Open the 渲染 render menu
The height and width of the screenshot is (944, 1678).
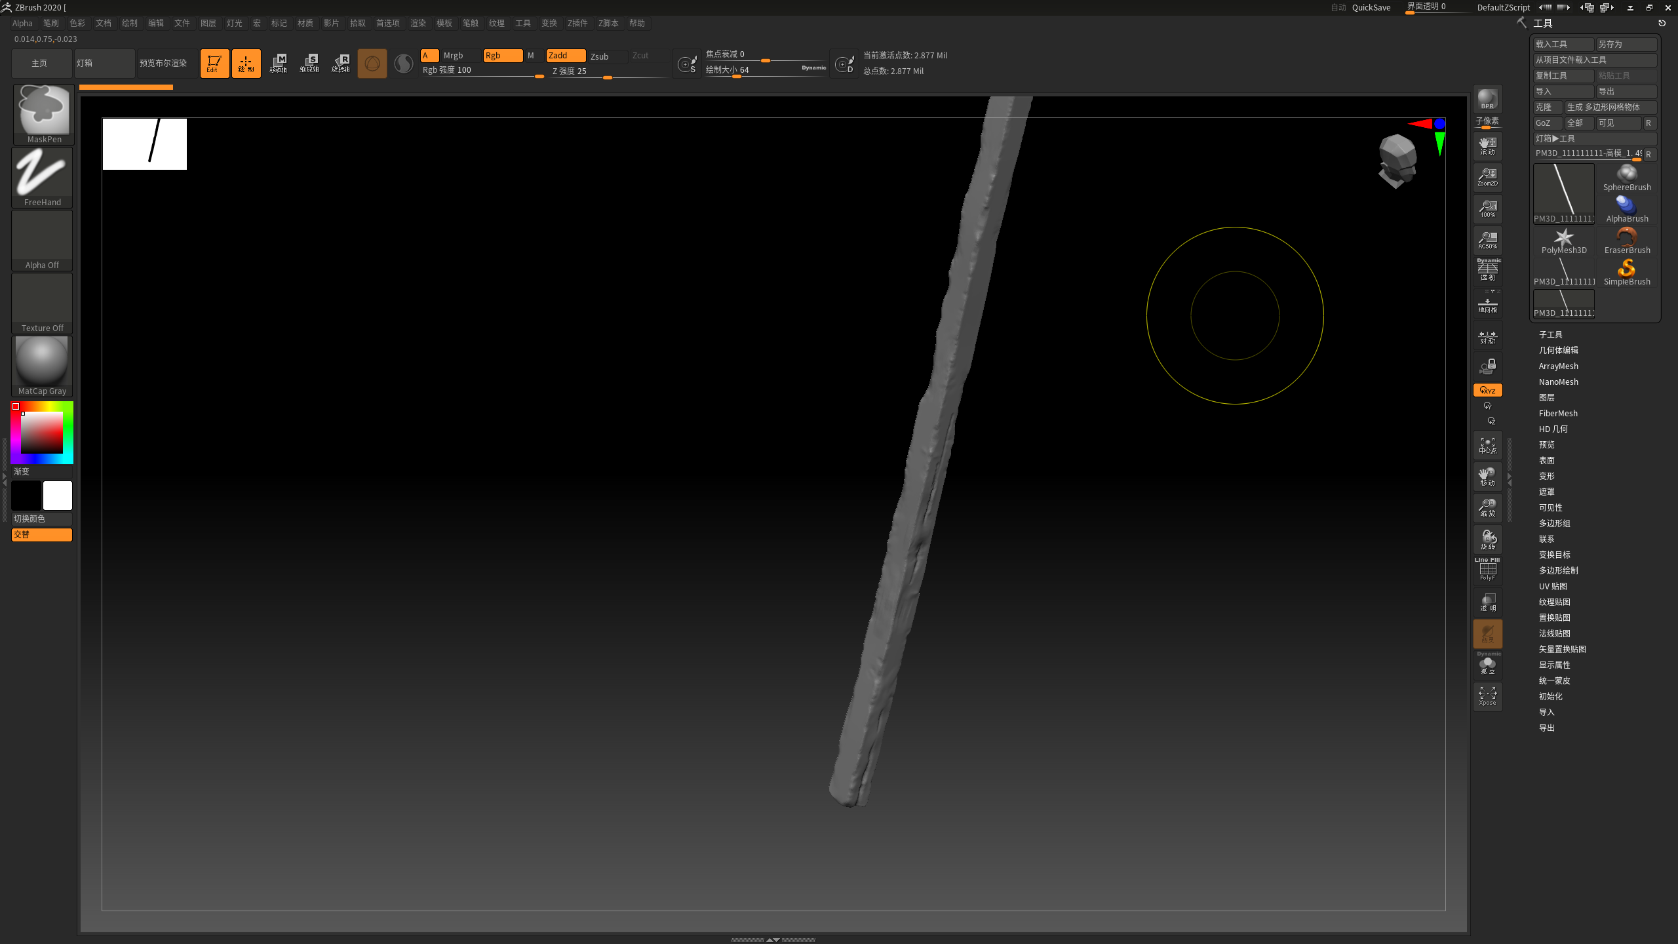(x=418, y=23)
